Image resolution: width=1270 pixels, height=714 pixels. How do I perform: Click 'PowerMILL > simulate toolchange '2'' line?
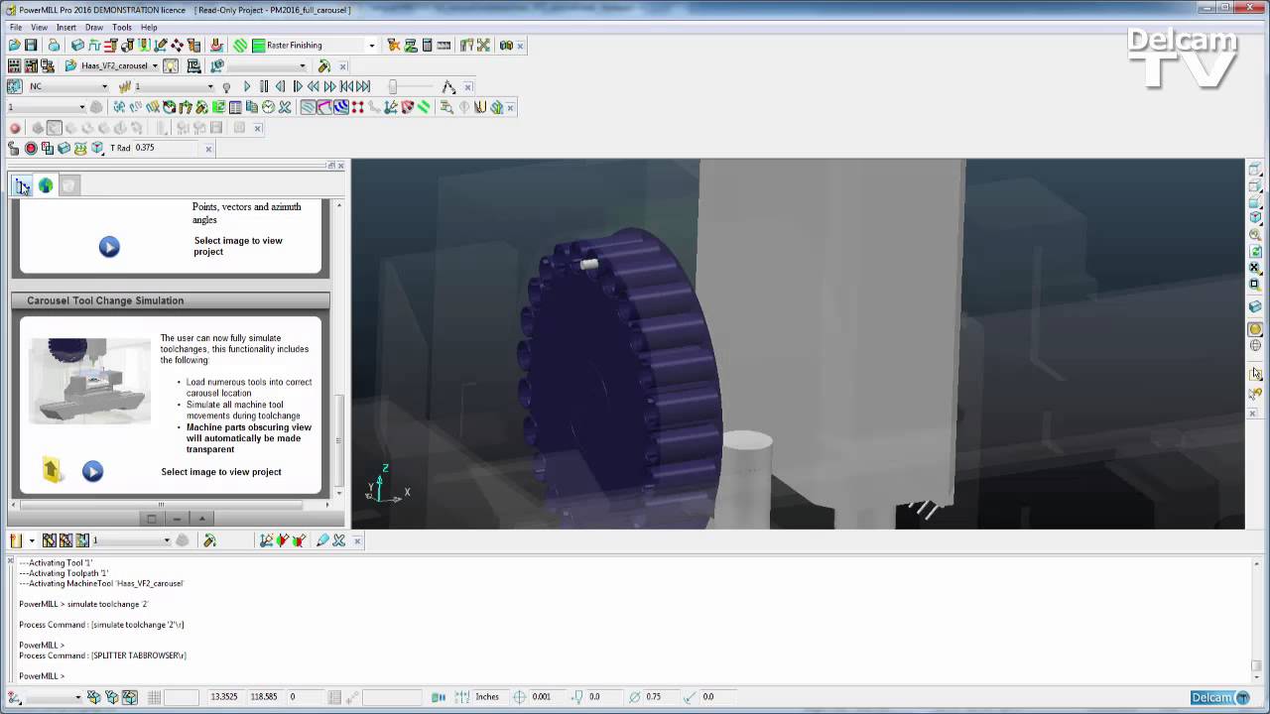pos(83,604)
